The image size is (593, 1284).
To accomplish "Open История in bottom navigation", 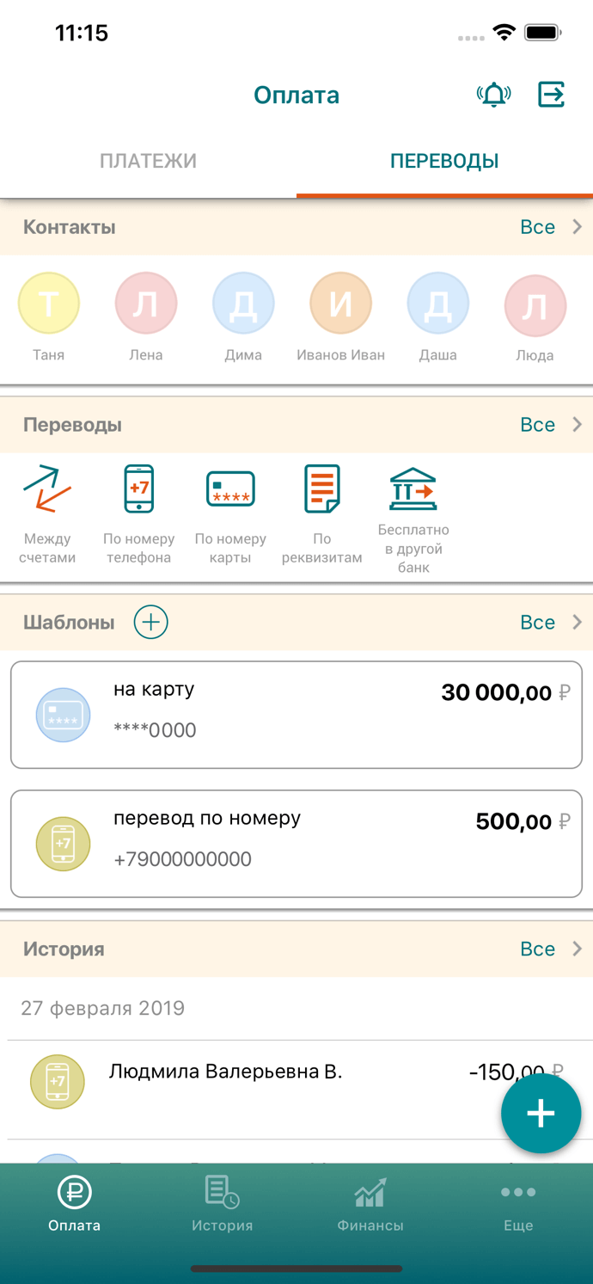I will click(222, 1204).
